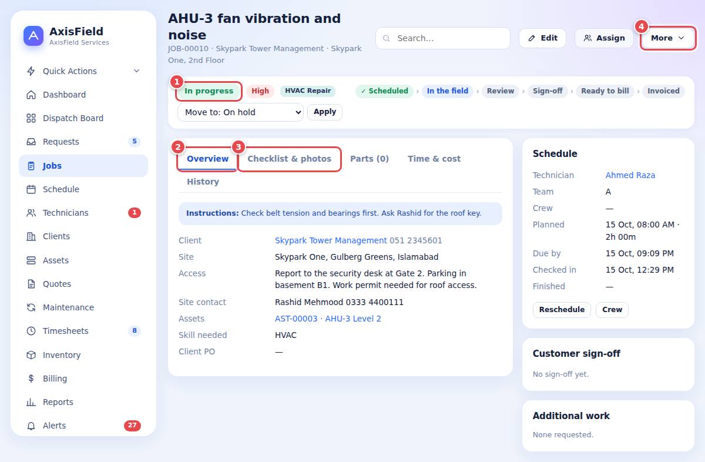Open technician Ahmed Raza's profile link

(x=630, y=175)
